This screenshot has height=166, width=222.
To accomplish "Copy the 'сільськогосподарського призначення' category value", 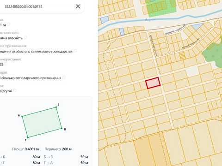I will [64, 77].
